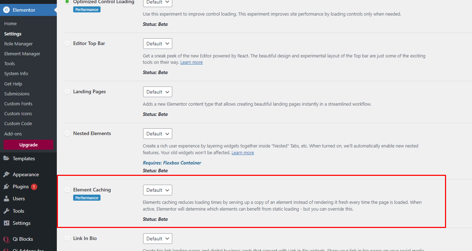Click the Landing Pages status indicator
Screen dimensions: 472x251
pyautogui.click(x=67, y=91)
